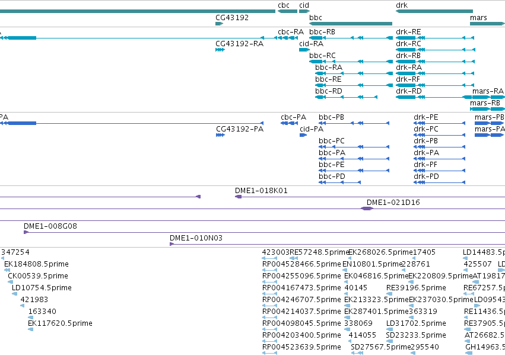The width and height of the screenshot is (505, 356).
Task: Select the DME1-018K01 clone label
Action: (x=261, y=191)
